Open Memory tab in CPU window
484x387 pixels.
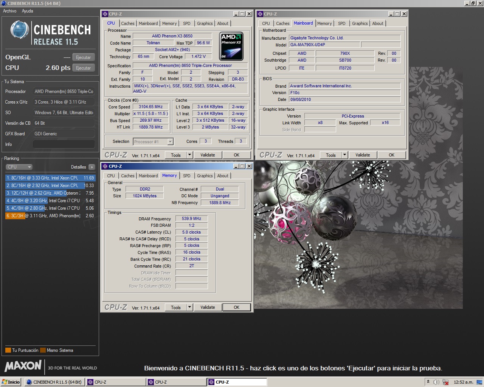tap(169, 23)
